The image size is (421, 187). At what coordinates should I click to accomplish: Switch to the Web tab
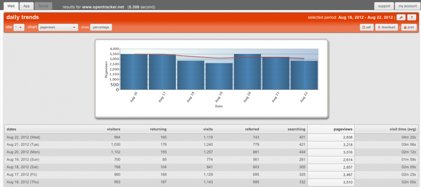pyautogui.click(x=11, y=6)
